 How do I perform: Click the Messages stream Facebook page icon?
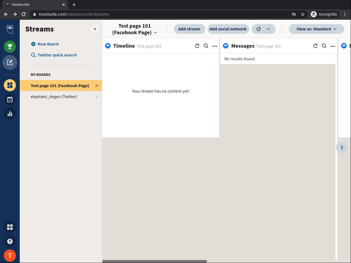[226, 46]
